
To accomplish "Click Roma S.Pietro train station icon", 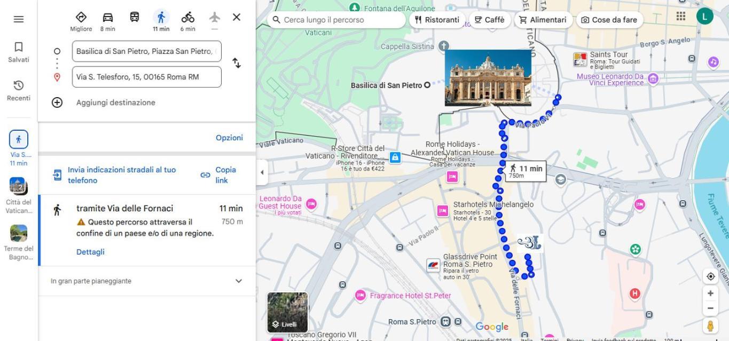I will (x=445, y=322).
